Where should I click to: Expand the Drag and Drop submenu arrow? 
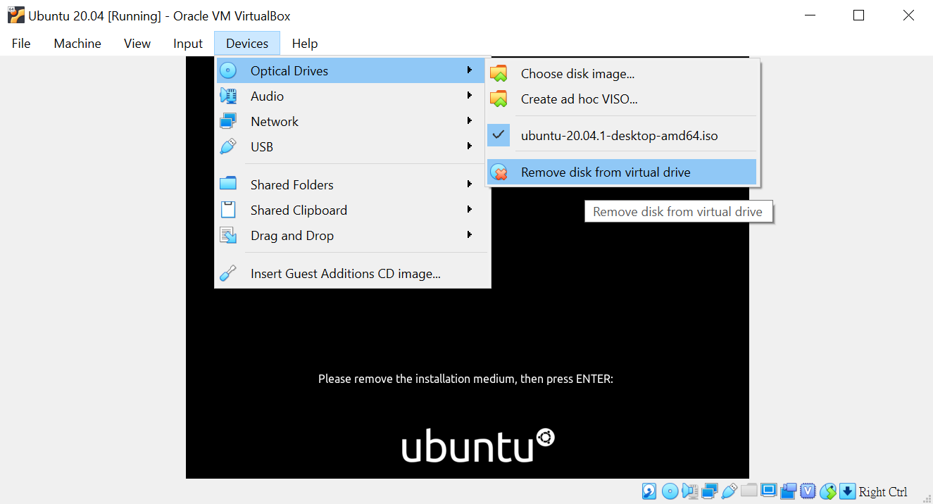point(470,234)
